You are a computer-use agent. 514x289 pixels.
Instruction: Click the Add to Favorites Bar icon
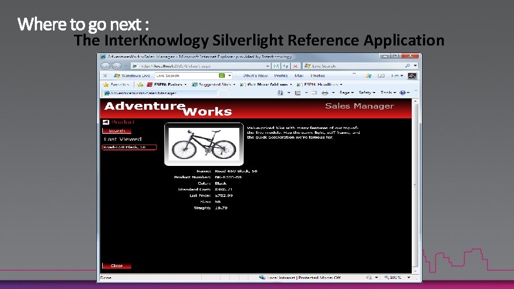[140, 85]
